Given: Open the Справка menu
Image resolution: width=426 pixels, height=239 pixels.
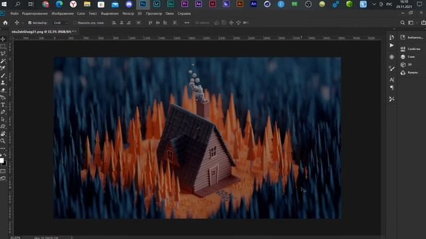Looking at the screenshot, I should [x=184, y=13].
